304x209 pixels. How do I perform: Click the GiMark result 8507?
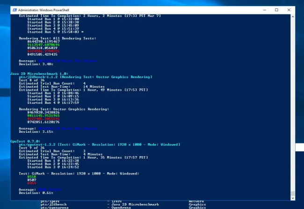[x=32, y=180]
